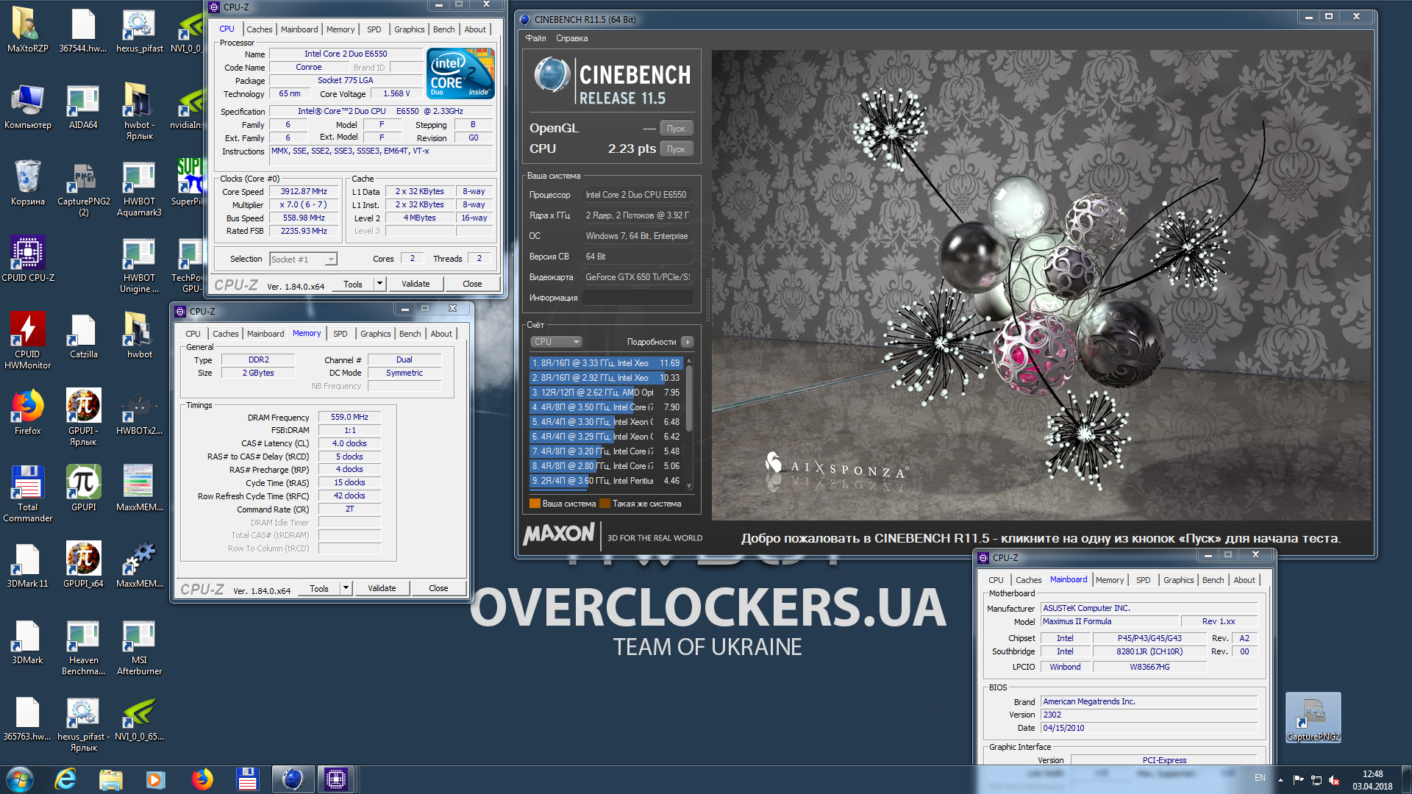Open the Recycle Bin (Корзина) icon

click(27, 184)
